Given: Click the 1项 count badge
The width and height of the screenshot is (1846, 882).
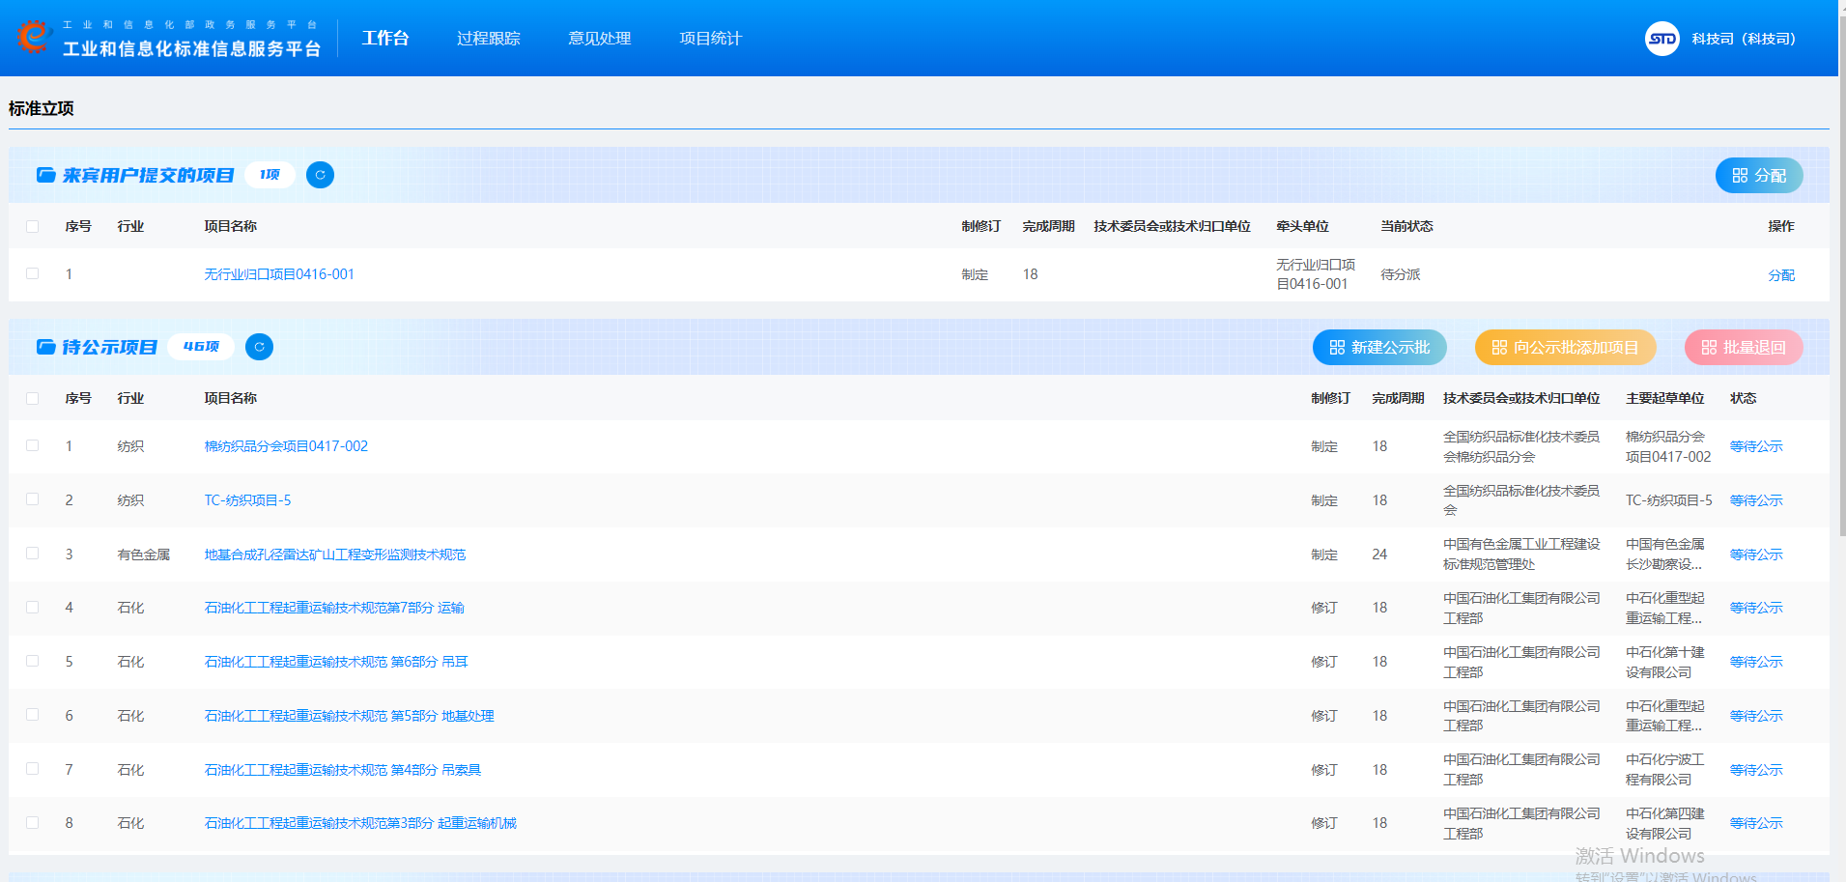Looking at the screenshot, I should pyautogui.click(x=270, y=175).
